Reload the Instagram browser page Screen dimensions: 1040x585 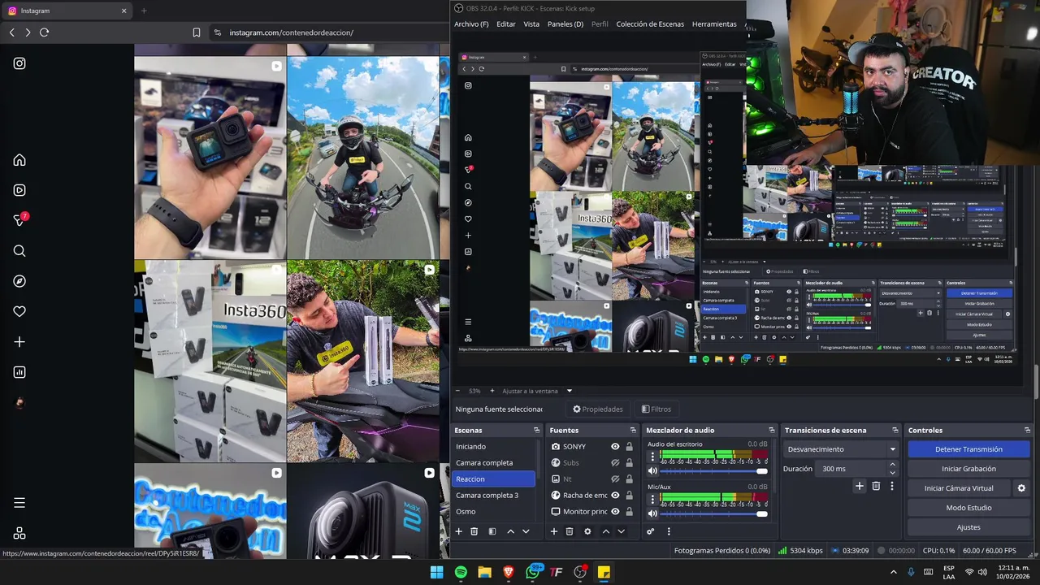(44, 32)
